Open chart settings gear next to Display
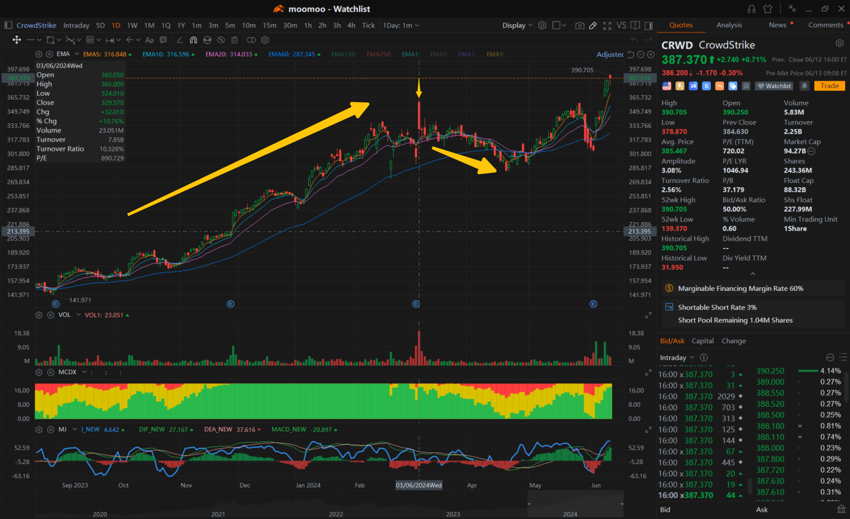 (x=542, y=25)
